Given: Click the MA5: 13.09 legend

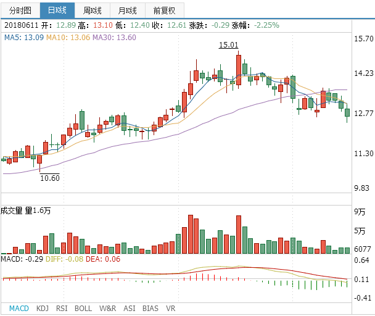Looking at the screenshot, I should 24,38.
